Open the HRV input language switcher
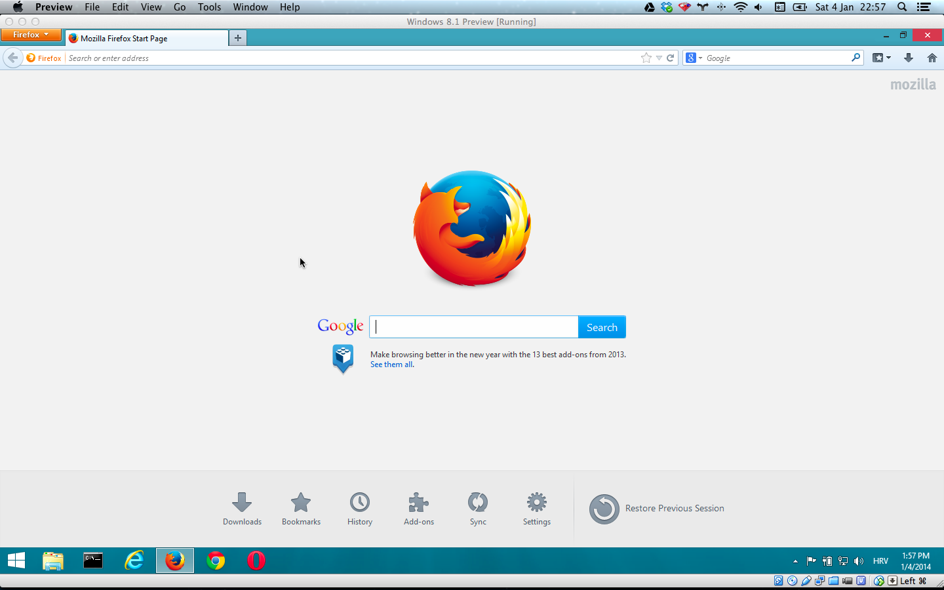This screenshot has height=590, width=944. (880, 561)
